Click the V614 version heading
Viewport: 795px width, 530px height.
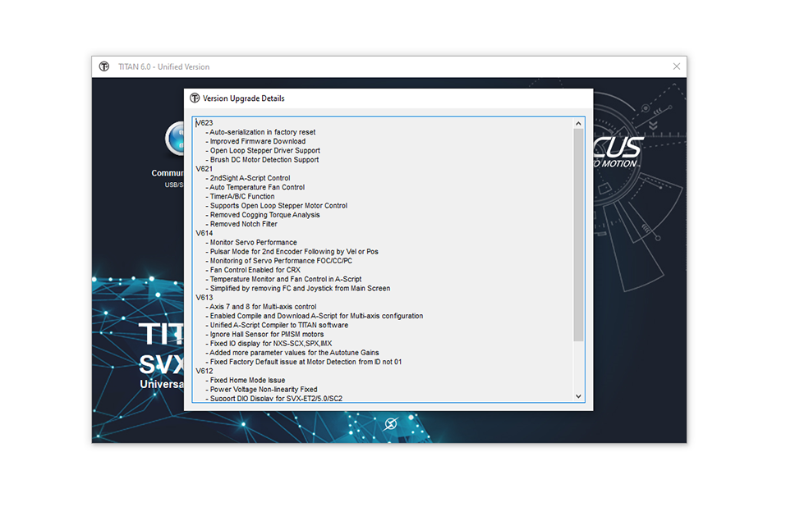204,233
